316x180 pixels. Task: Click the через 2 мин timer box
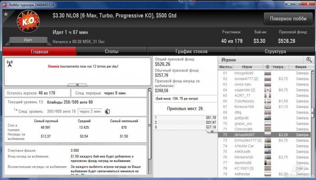(90, 111)
